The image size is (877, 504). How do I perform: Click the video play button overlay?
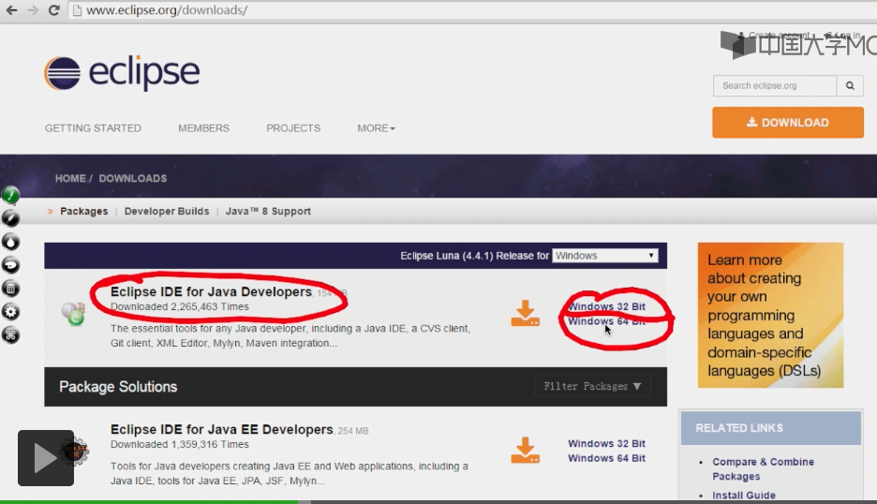(x=46, y=458)
